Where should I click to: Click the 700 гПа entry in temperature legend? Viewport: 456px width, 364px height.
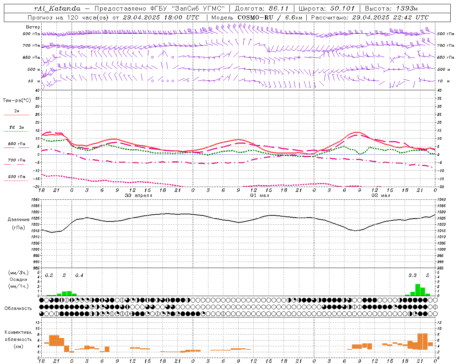click(17, 160)
